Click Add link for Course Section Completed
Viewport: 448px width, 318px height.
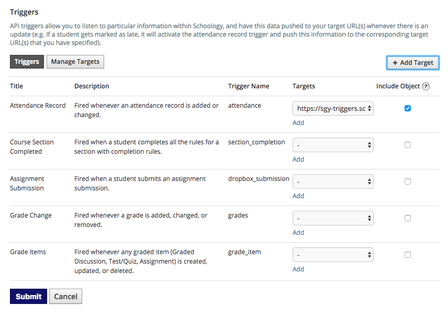pos(298,160)
